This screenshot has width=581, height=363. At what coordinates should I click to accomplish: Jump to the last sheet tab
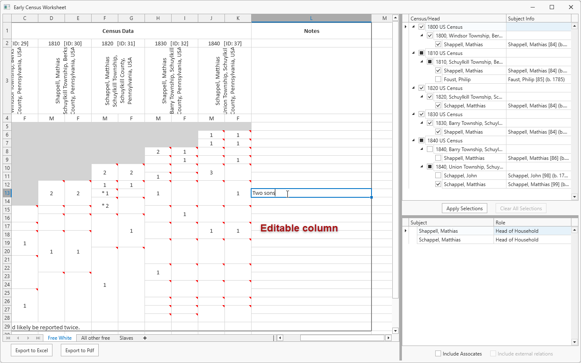pos(38,338)
